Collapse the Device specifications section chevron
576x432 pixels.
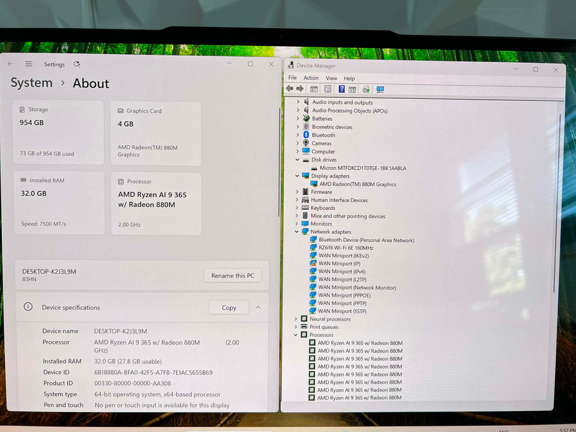click(258, 307)
